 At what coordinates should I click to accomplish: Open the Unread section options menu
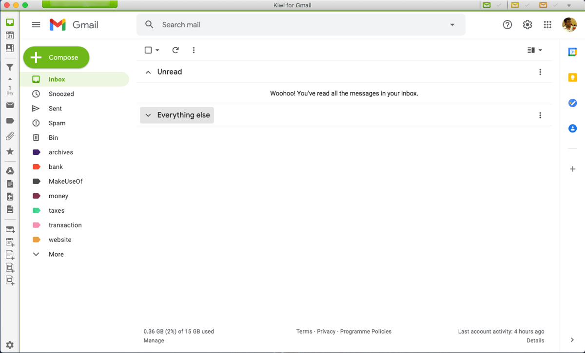click(540, 72)
